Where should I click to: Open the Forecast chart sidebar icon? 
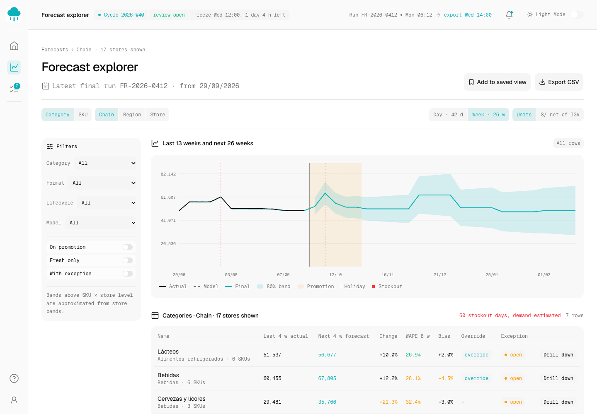[x=14, y=67]
